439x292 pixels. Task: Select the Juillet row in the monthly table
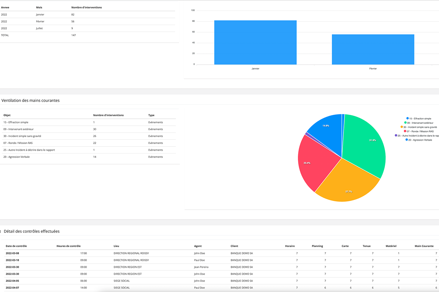pos(88,28)
